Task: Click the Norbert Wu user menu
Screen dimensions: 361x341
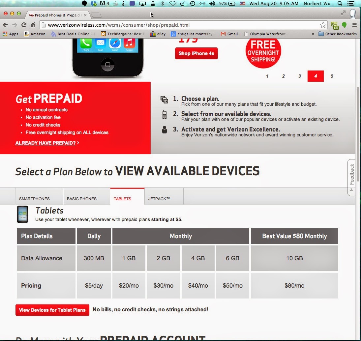Action: click(x=317, y=3)
